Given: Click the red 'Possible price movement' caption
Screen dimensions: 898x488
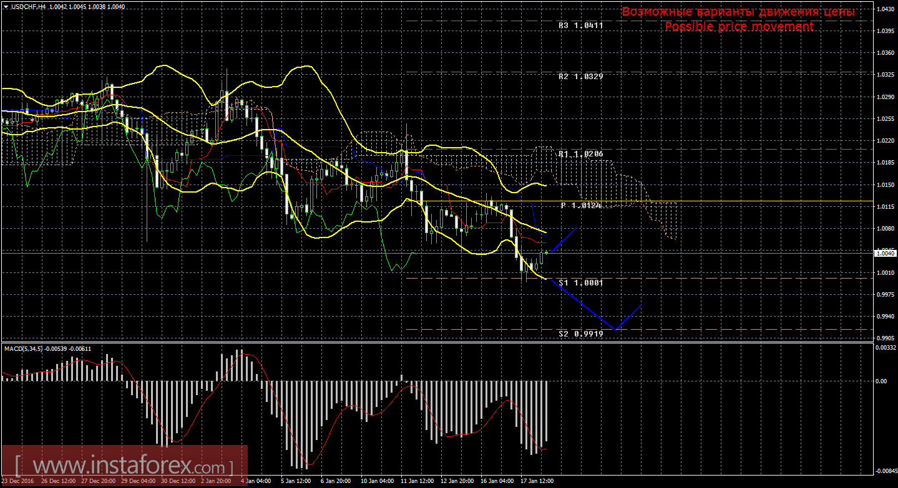Looking at the screenshot, I should 739,27.
